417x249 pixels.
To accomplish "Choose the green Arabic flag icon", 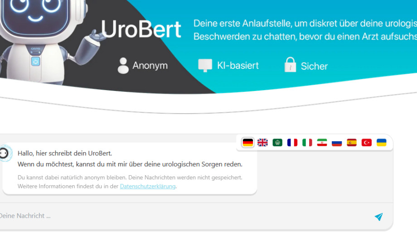I will pos(277,143).
